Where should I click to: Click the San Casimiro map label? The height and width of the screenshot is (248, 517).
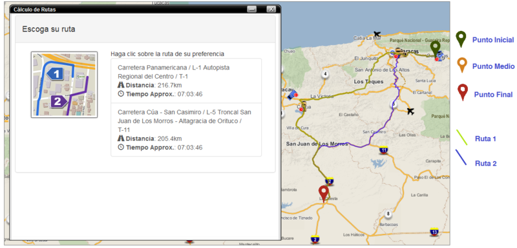coord(374,131)
